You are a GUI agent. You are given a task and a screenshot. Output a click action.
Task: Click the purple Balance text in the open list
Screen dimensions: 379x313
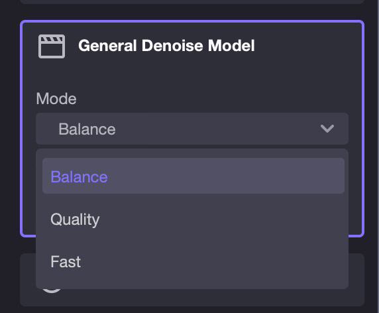pos(79,177)
